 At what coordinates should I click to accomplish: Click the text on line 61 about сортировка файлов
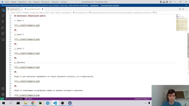pyautogui.click(x=49, y=90)
